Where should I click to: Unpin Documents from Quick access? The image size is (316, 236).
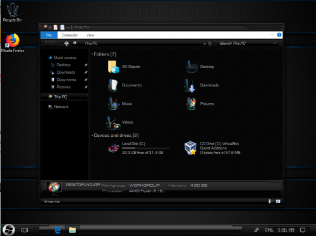click(x=86, y=80)
